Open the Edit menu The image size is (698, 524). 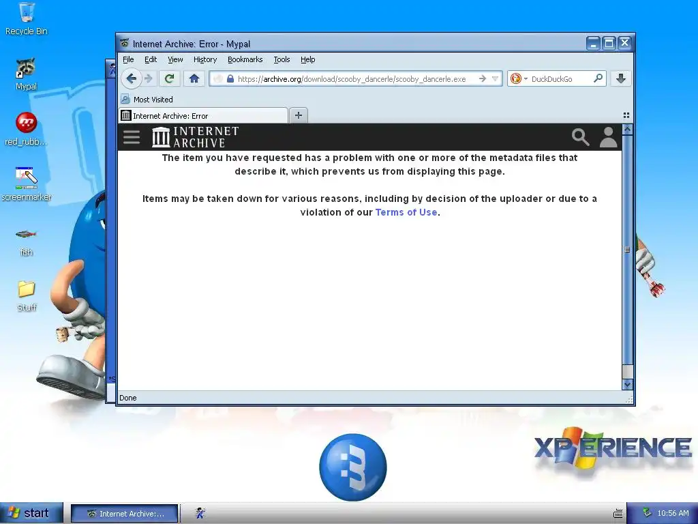point(151,59)
